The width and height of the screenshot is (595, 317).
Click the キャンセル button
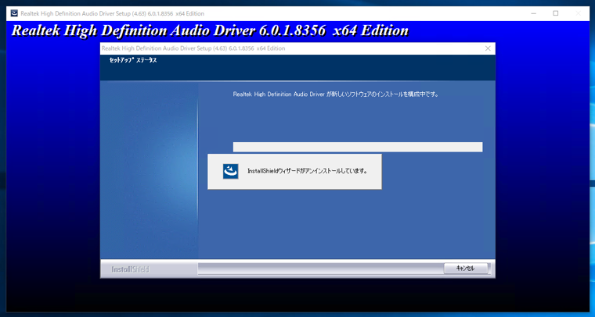(x=466, y=269)
